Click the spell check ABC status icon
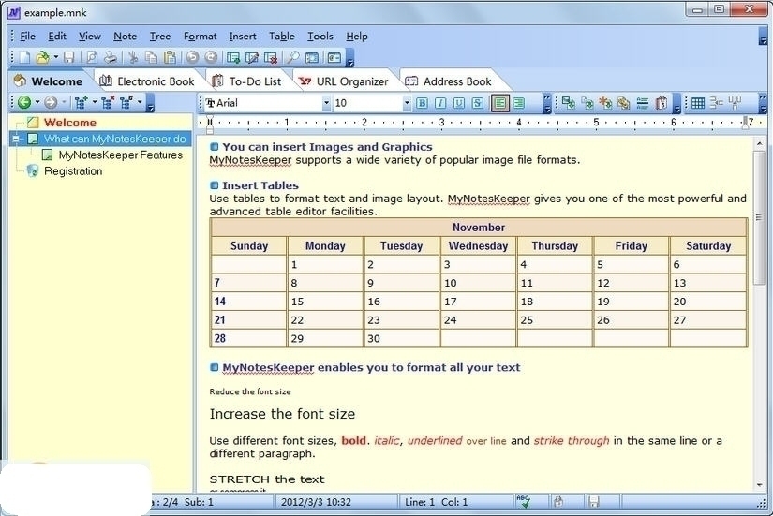This screenshot has height=516, width=773. [x=523, y=502]
